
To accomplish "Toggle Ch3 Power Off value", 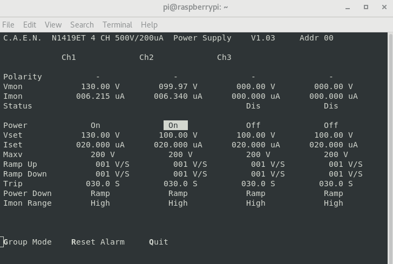I will pos(253,125).
